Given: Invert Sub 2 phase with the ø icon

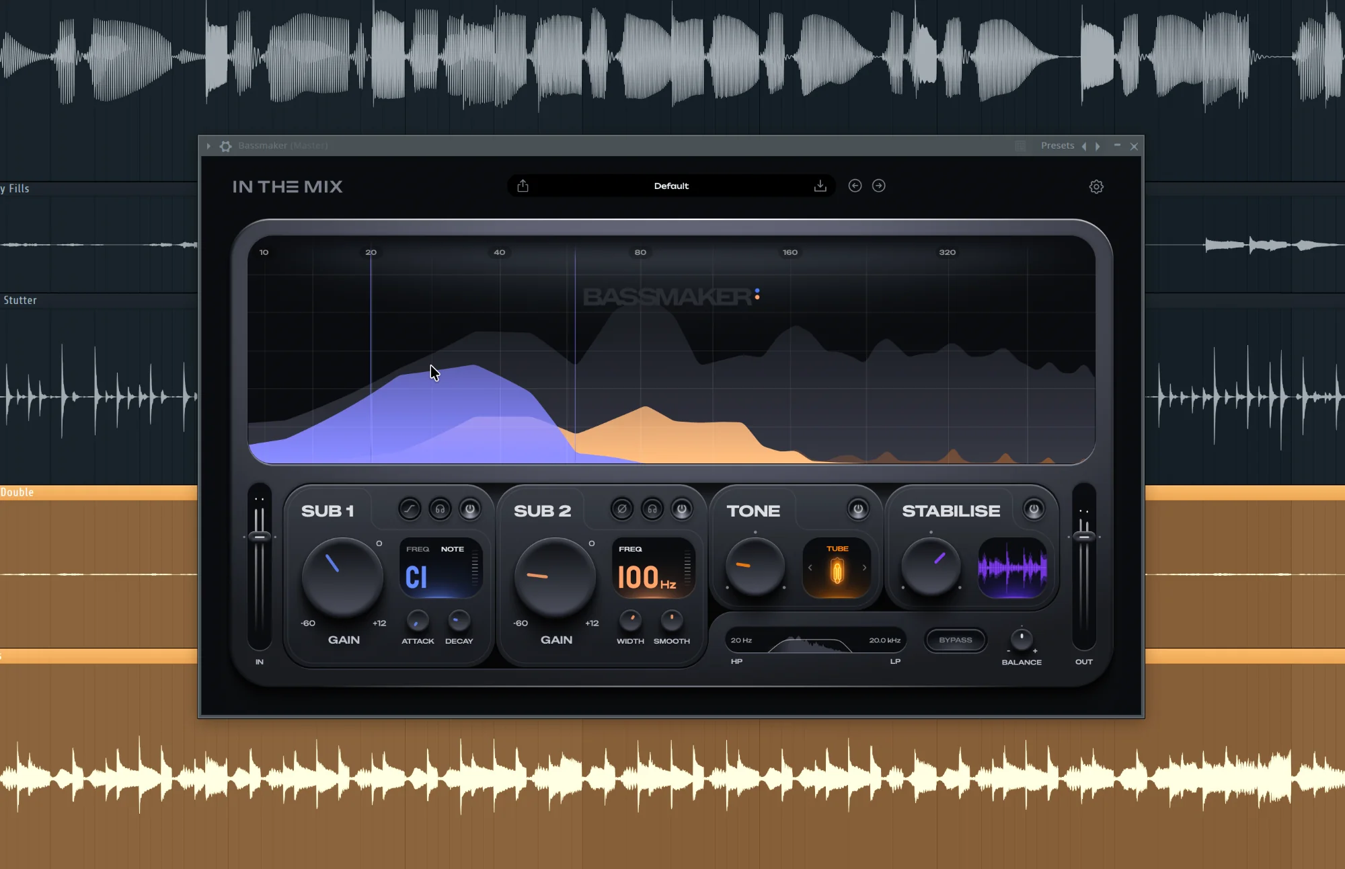Looking at the screenshot, I should coord(621,509).
